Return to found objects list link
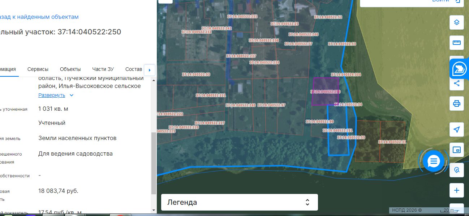This screenshot has width=469, height=216. [39, 17]
